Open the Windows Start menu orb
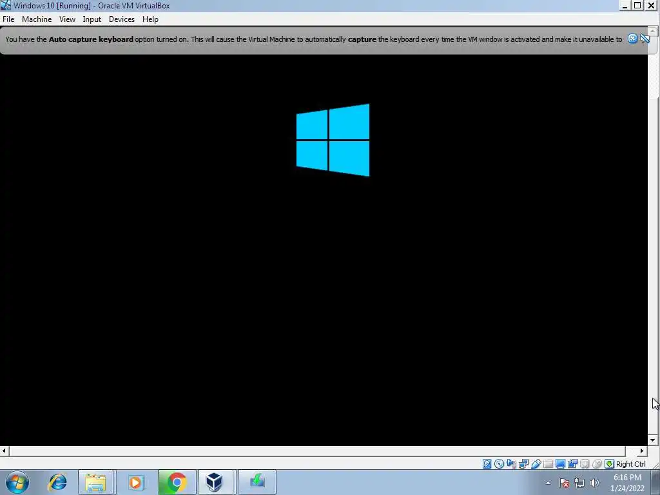 pos(17,482)
